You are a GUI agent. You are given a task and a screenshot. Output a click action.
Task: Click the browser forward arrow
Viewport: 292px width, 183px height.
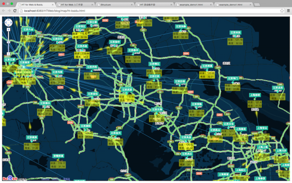pos(9,11)
